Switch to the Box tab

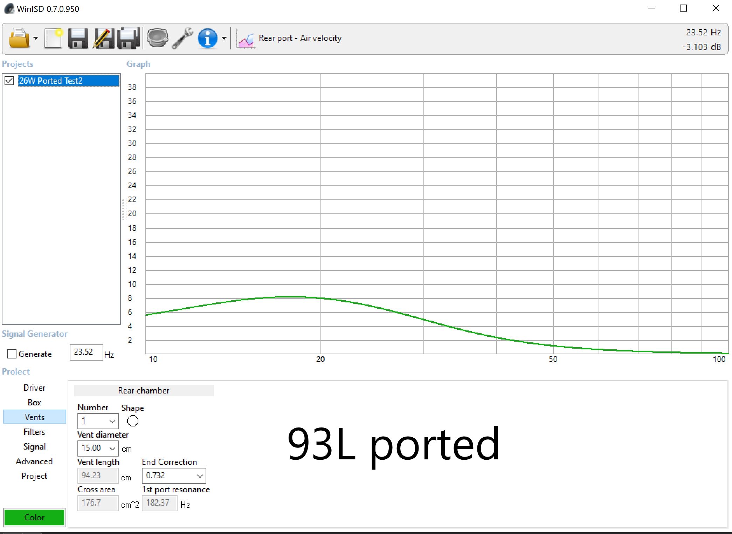(x=34, y=402)
